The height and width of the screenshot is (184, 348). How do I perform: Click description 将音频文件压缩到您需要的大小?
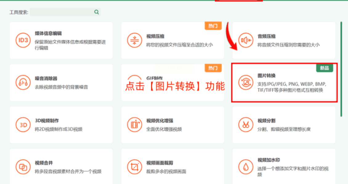(x=289, y=45)
